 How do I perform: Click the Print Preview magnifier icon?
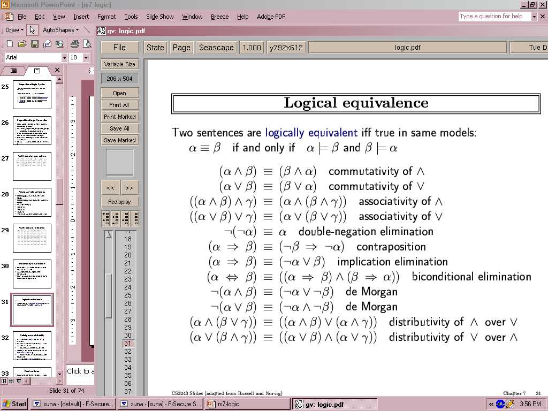click(x=87, y=44)
